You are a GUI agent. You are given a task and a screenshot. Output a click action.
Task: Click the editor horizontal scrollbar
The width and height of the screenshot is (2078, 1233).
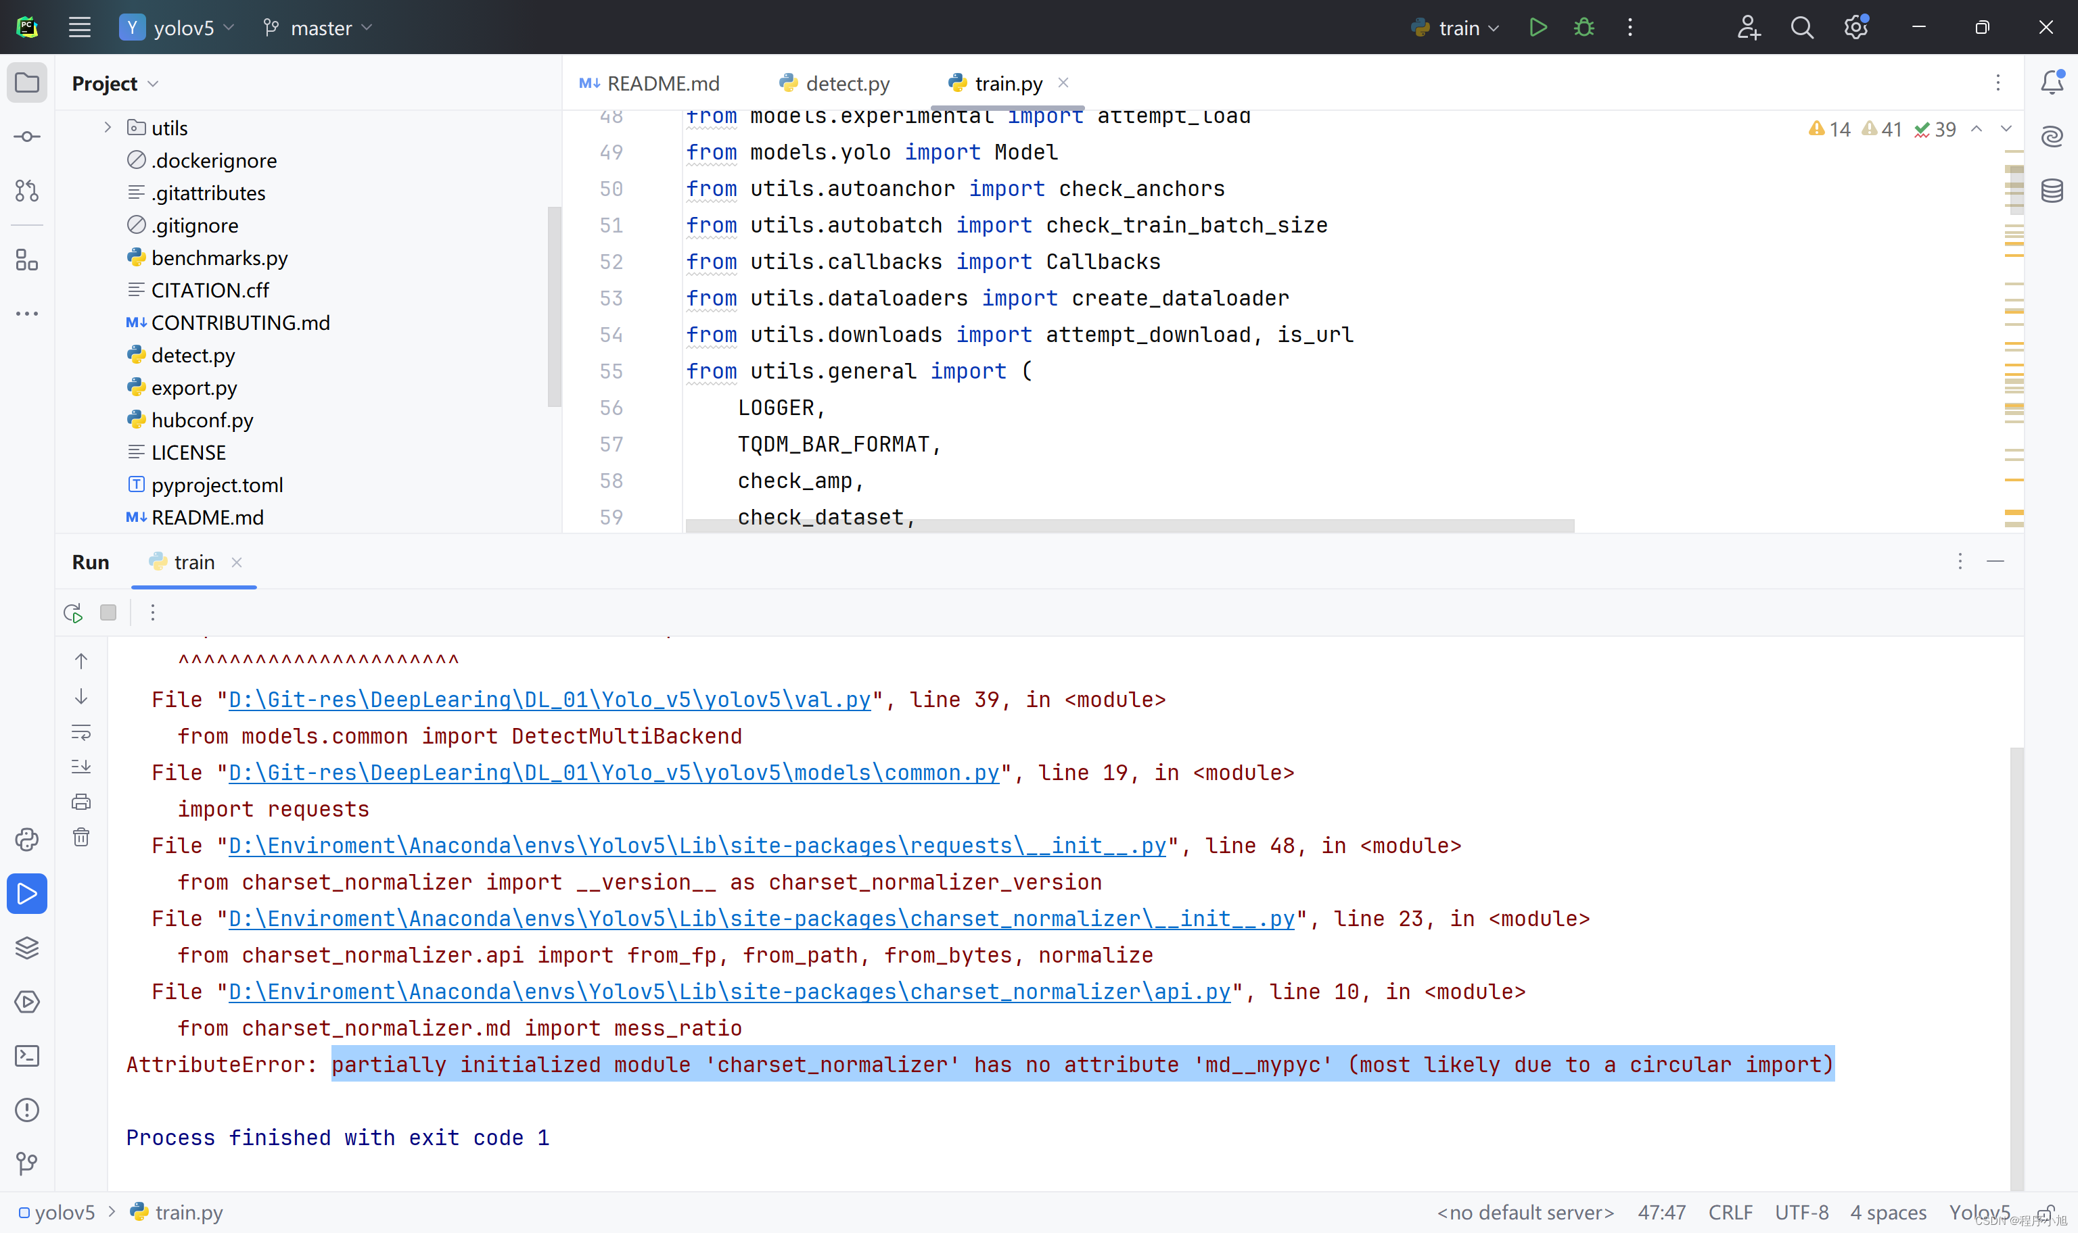point(1129,526)
